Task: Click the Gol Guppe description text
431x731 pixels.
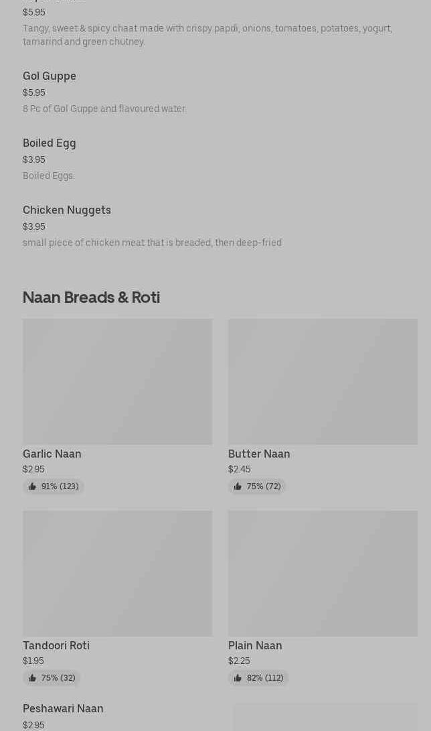Action: tap(104, 109)
